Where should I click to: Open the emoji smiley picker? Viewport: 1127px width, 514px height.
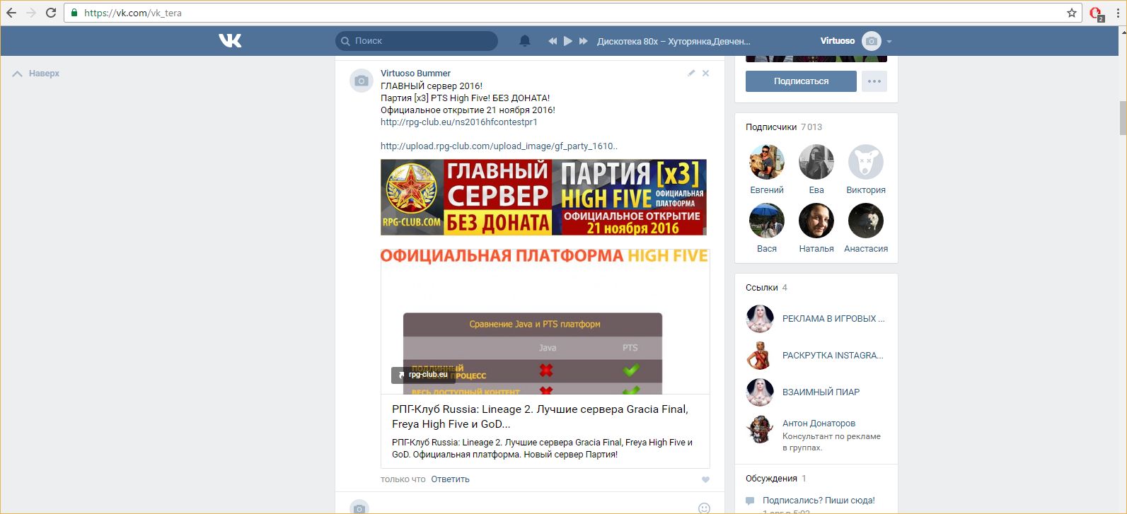point(704,508)
